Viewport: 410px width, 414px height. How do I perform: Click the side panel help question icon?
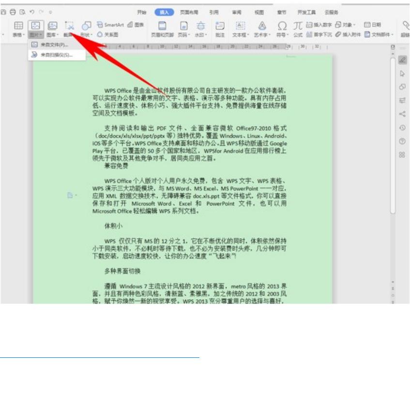click(x=402, y=141)
